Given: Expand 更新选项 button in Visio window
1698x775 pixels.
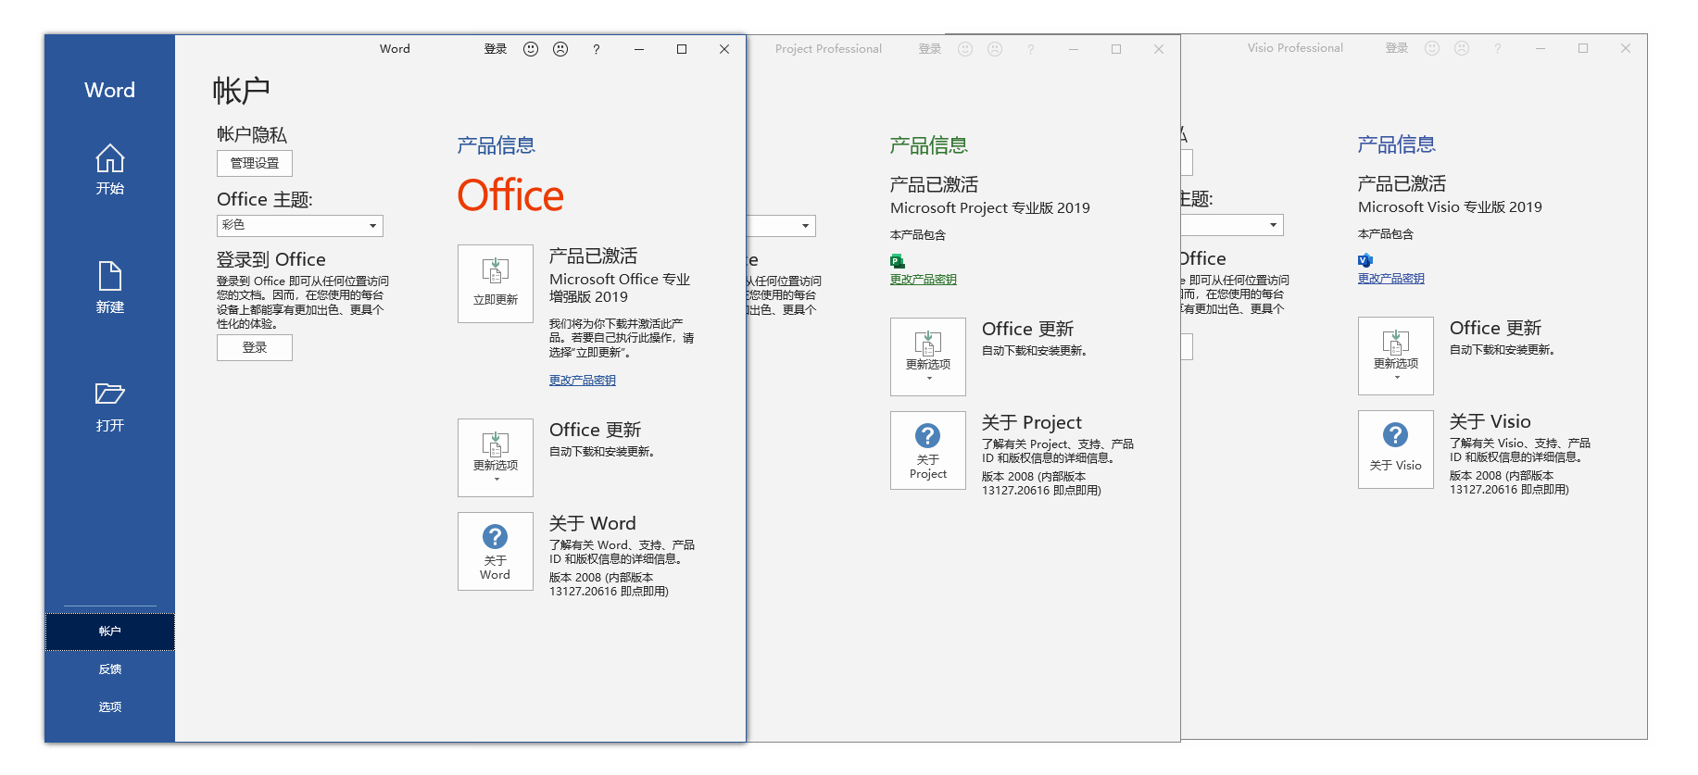Looking at the screenshot, I should point(1396,356).
